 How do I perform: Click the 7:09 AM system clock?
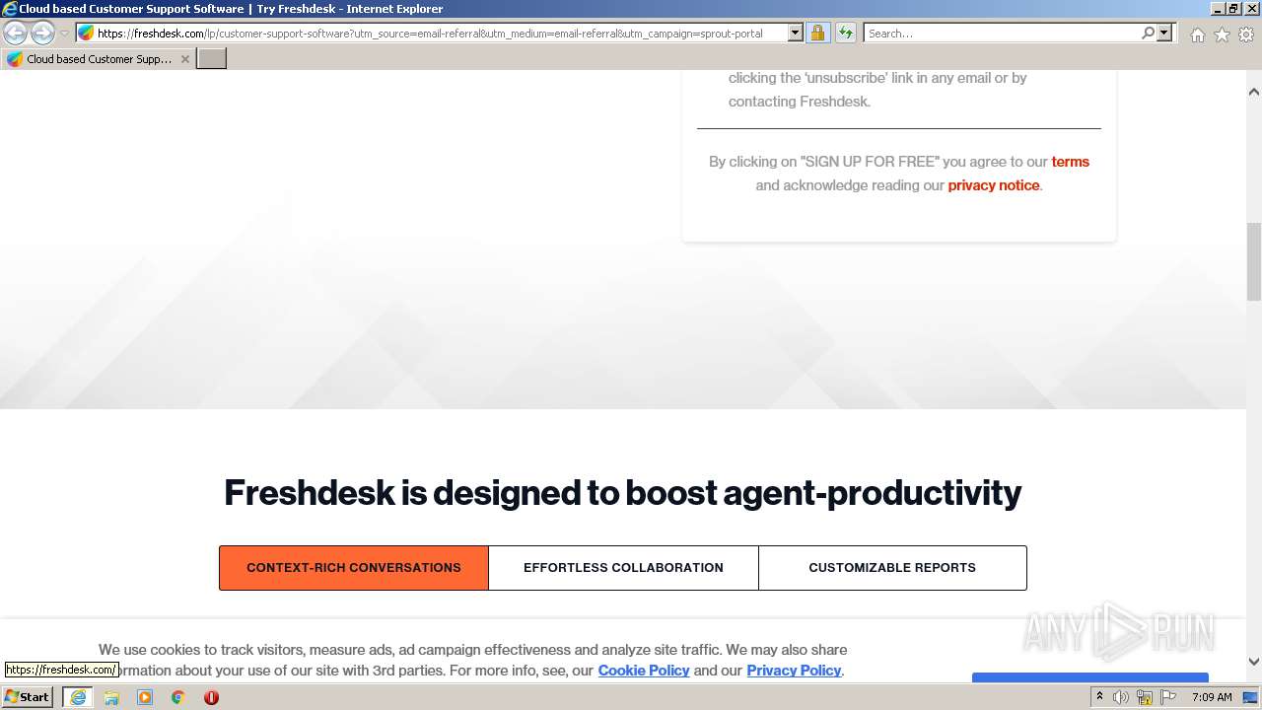[x=1212, y=697]
